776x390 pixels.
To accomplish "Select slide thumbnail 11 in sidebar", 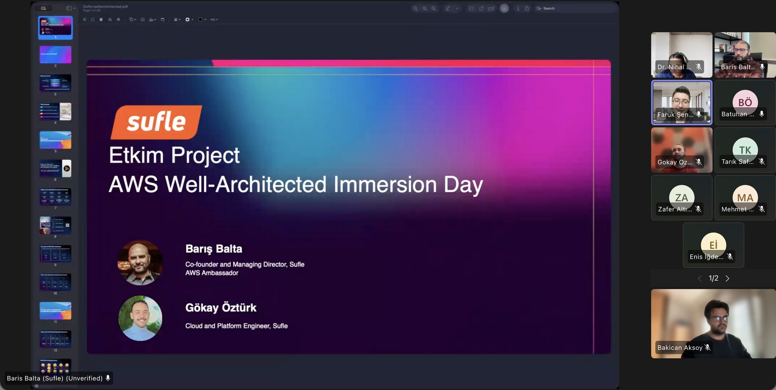I will 55,310.
